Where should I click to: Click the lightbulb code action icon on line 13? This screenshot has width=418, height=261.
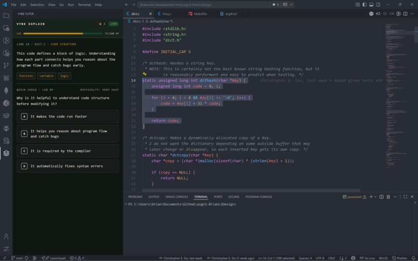tap(145, 74)
